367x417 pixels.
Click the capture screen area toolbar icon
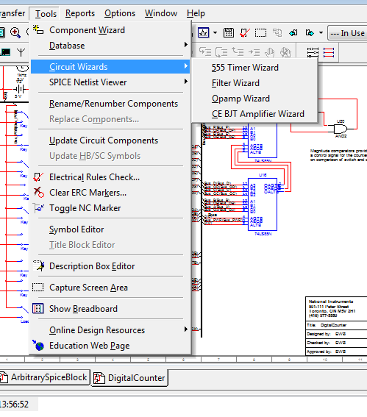(x=261, y=33)
